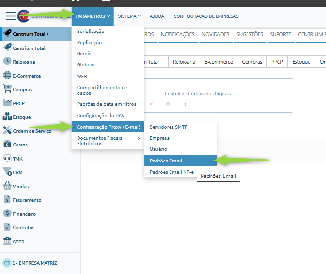
Task: Open the Relojoaria module clock icon
Action: pos(7,62)
